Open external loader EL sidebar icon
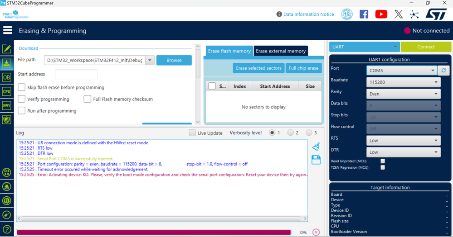This screenshot has height=237, width=453. (7, 201)
